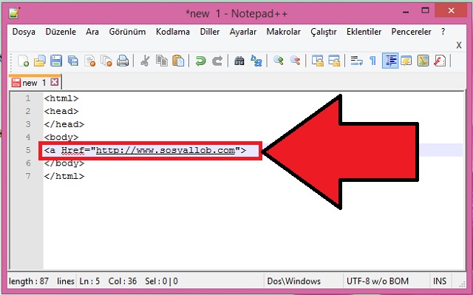Click the <body> opening tag line
The width and height of the screenshot is (473, 295).
click(61, 138)
